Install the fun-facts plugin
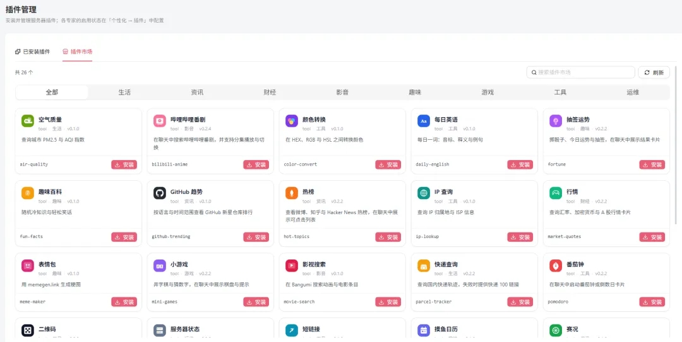Viewport: 682px width, 342px height. (124, 237)
